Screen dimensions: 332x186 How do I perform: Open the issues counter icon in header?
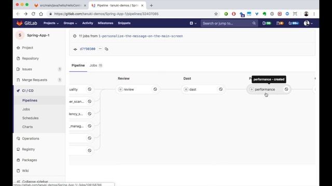(x=267, y=23)
